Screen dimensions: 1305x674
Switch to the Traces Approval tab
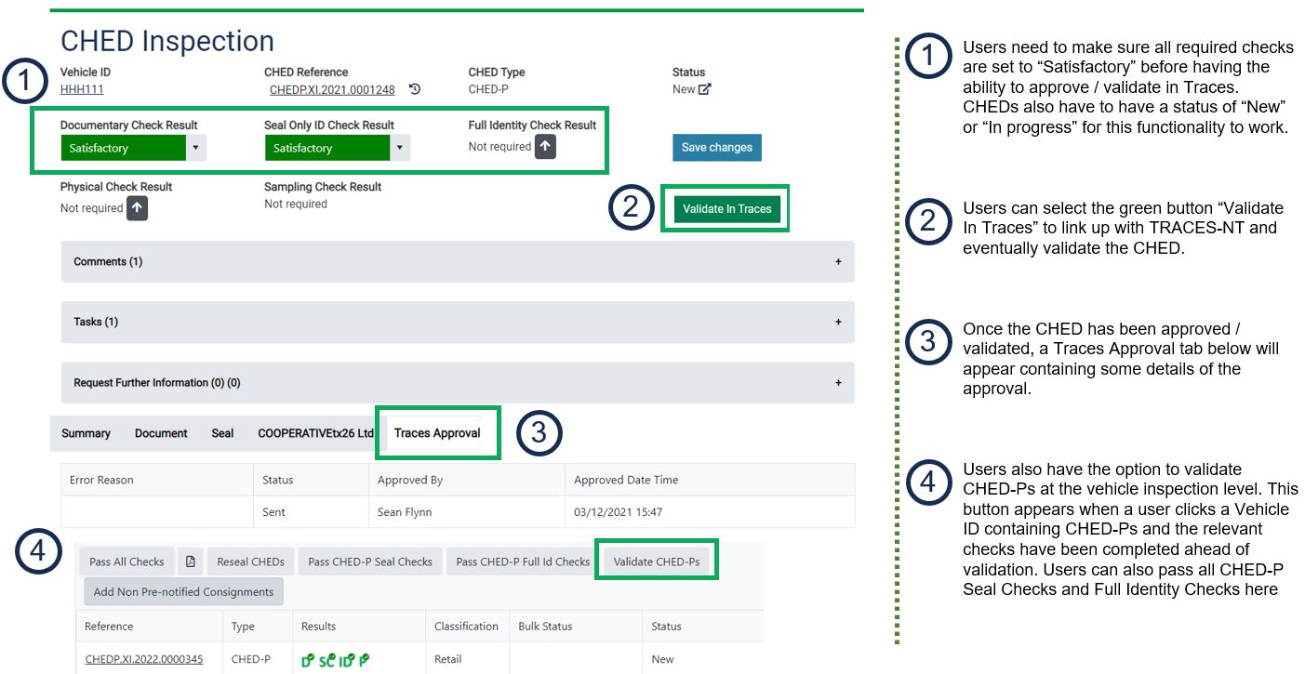pyautogui.click(x=437, y=433)
